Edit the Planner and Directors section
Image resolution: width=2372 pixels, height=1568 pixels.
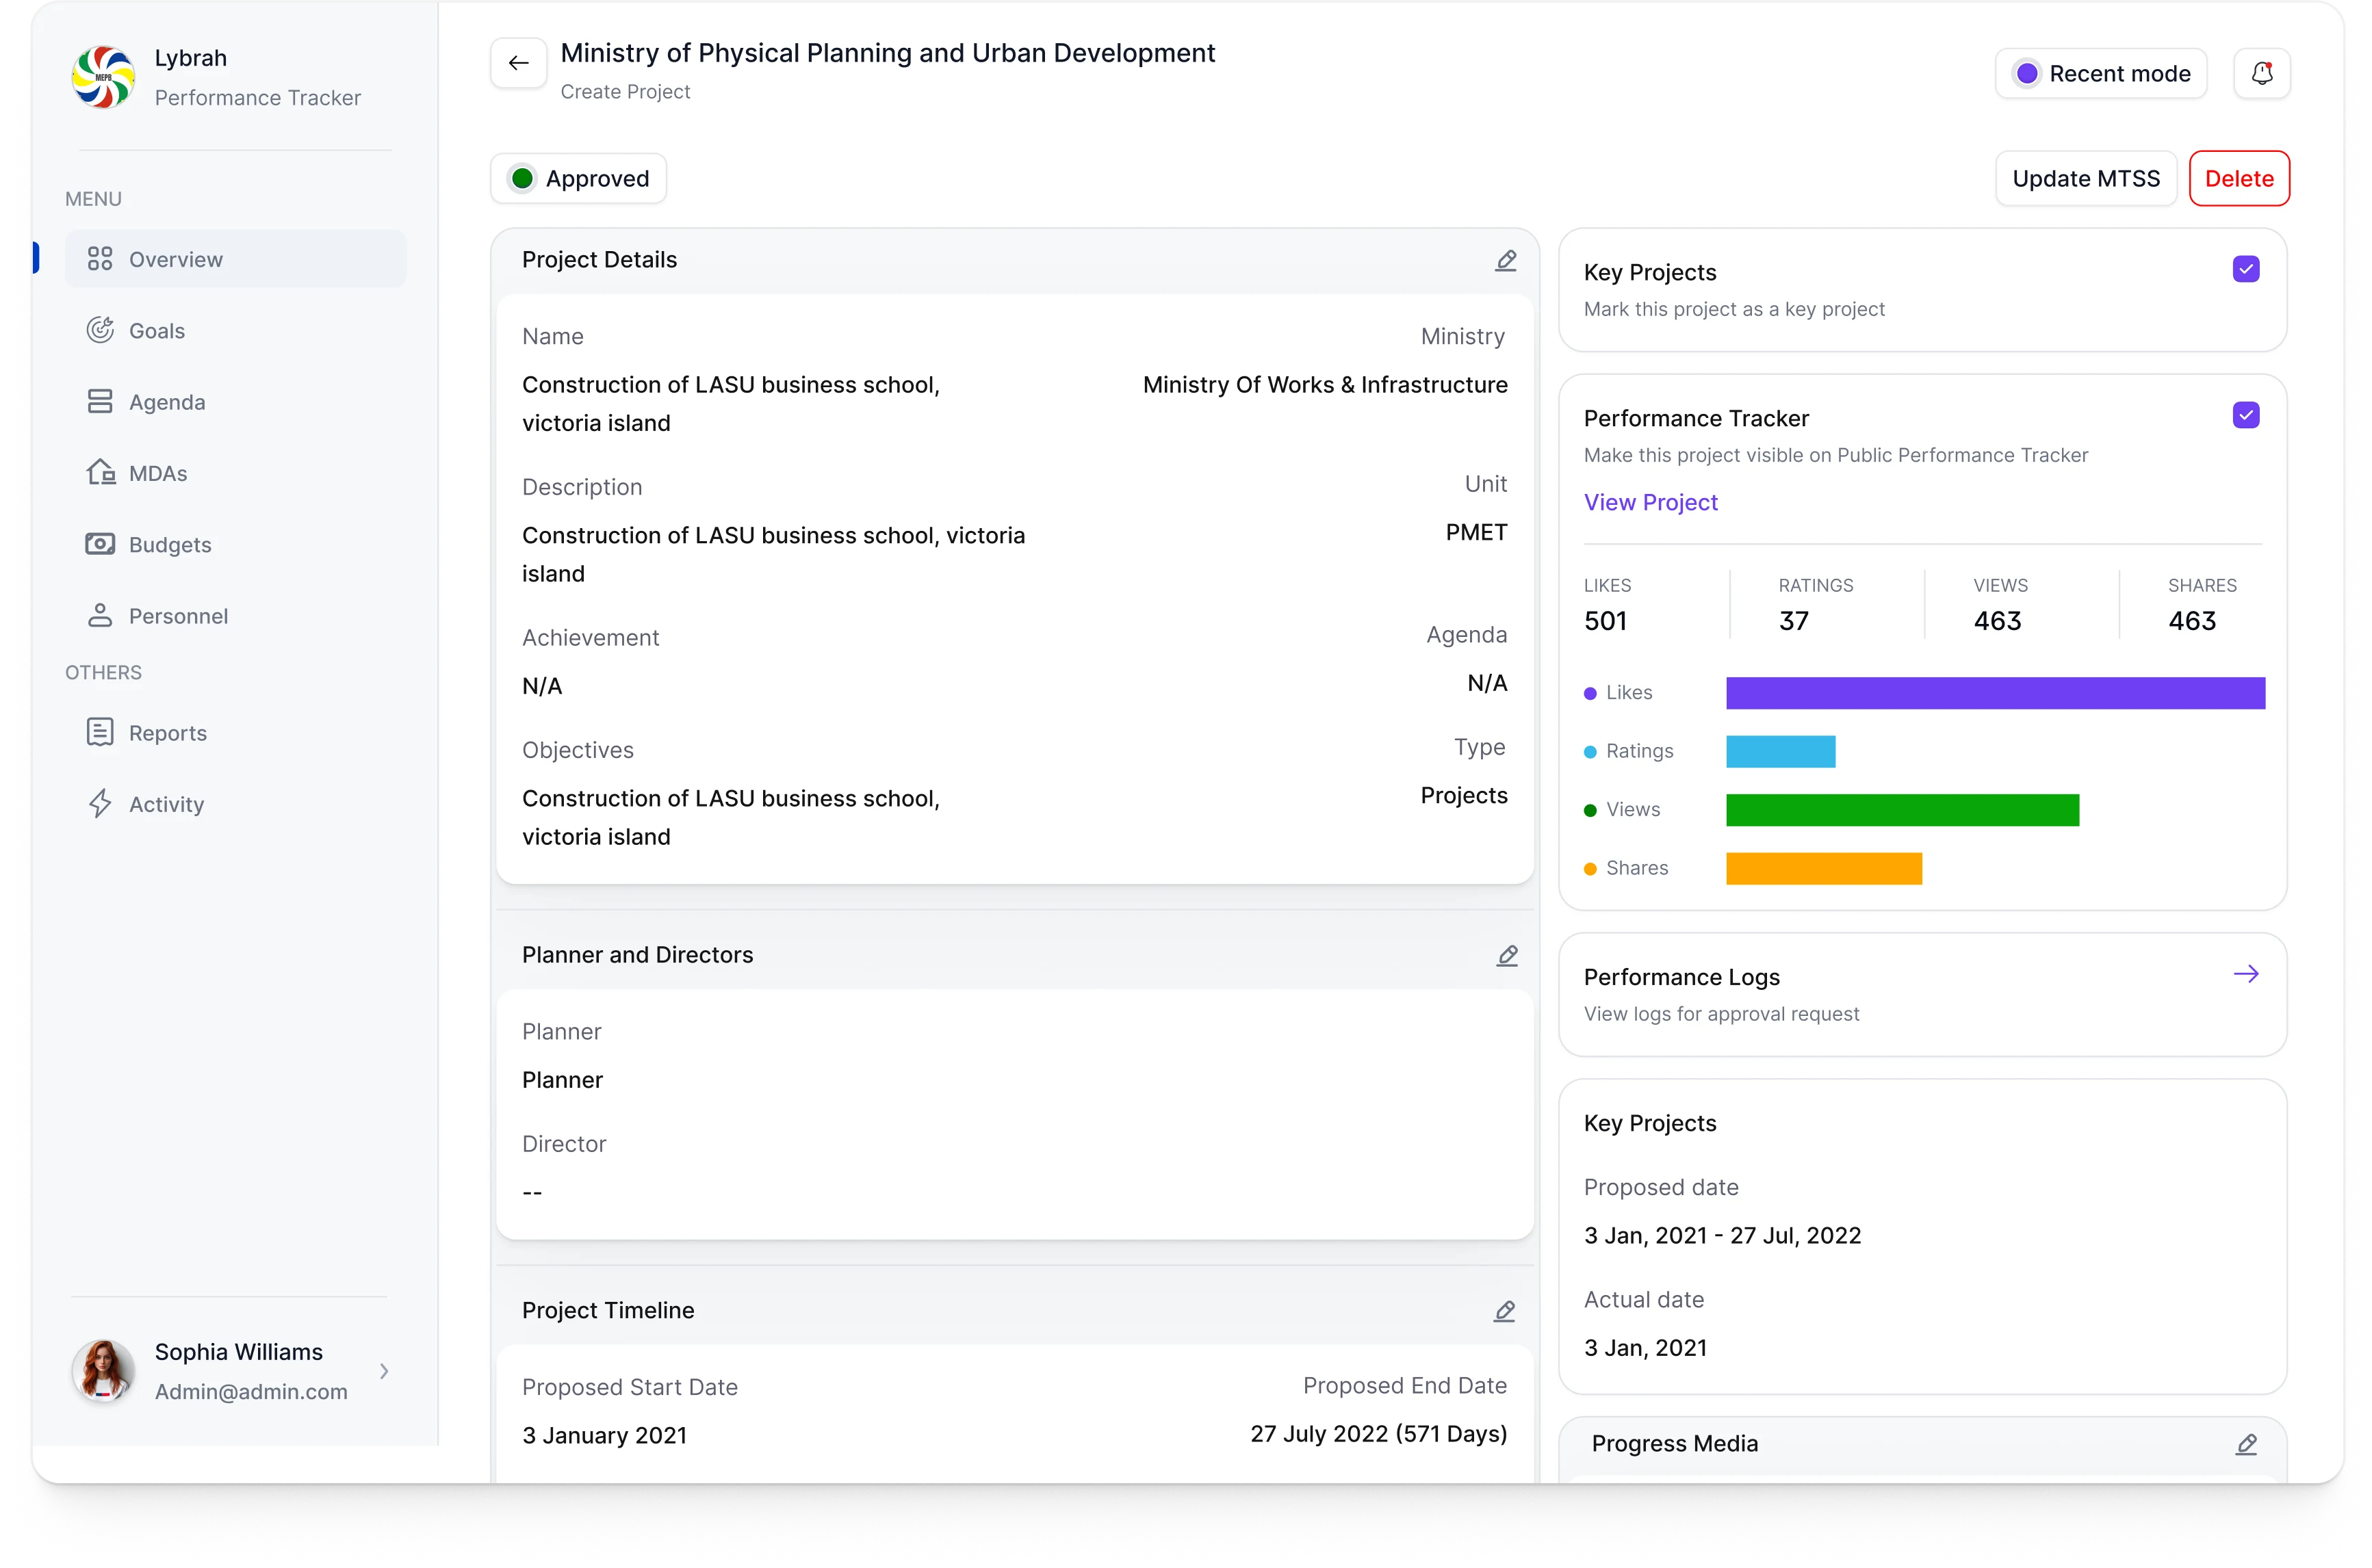pos(1507,956)
